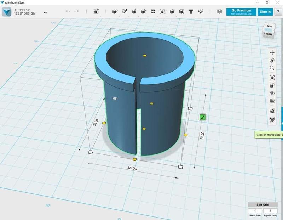This screenshot has width=283, height=220.
Task: Toggle grid visibility icon in navigation bar
Action: [x=272, y=101]
